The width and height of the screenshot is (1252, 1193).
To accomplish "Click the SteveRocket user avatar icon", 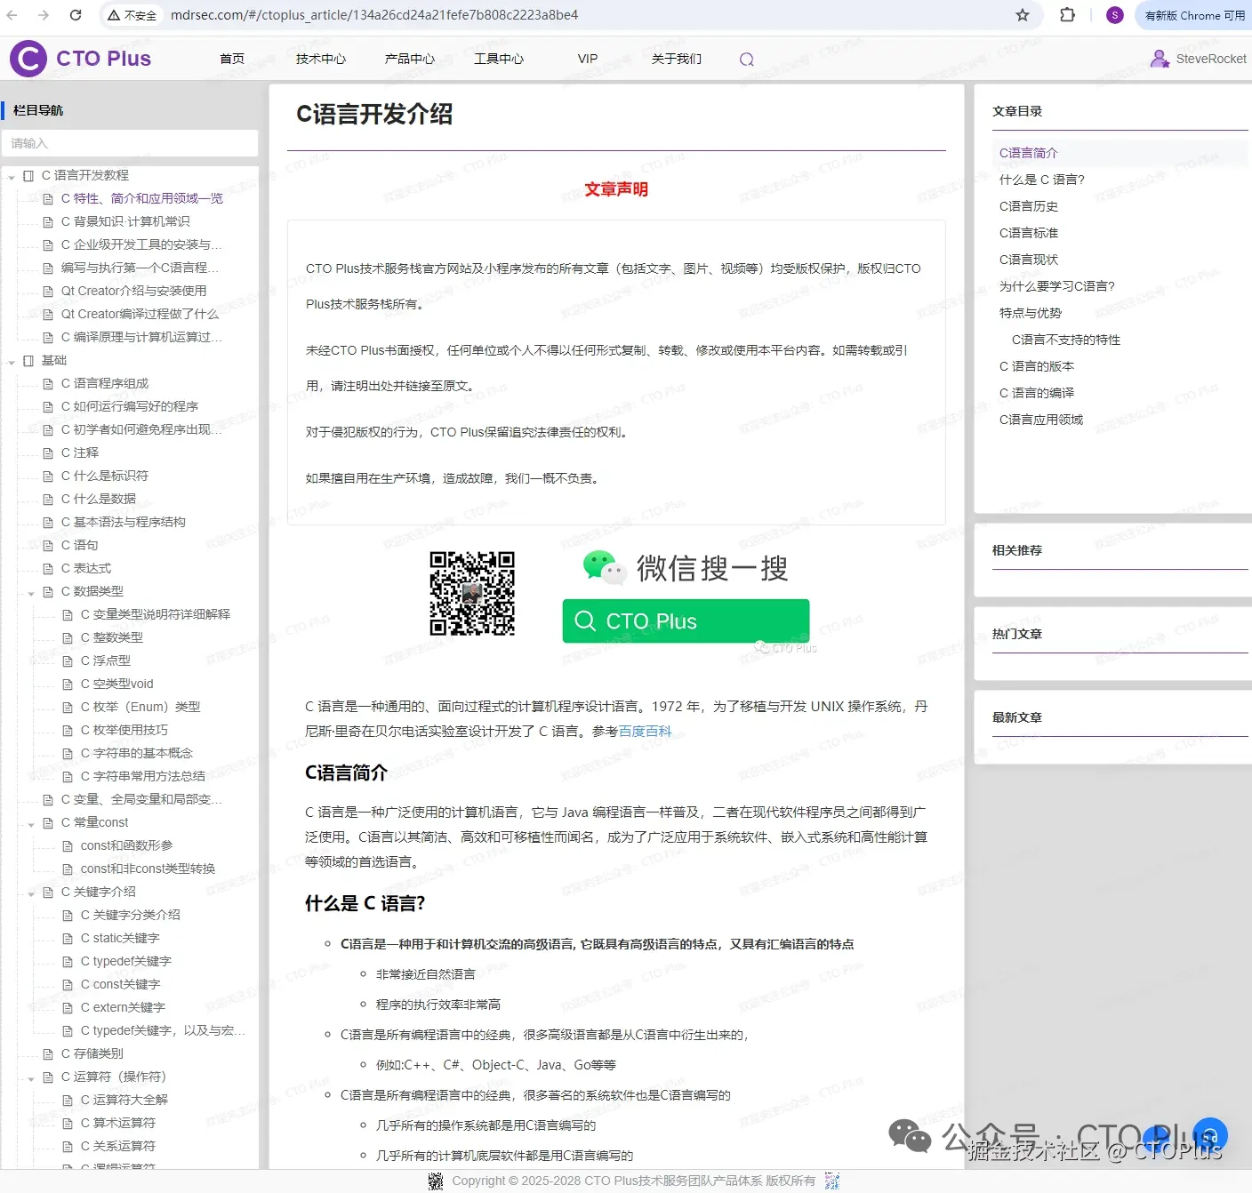I will point(1160,58).
